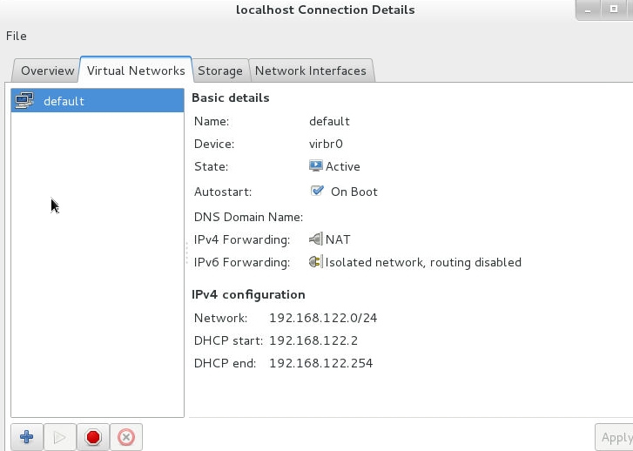Click the network value 192.168.122.0/24

coord(323,318)
